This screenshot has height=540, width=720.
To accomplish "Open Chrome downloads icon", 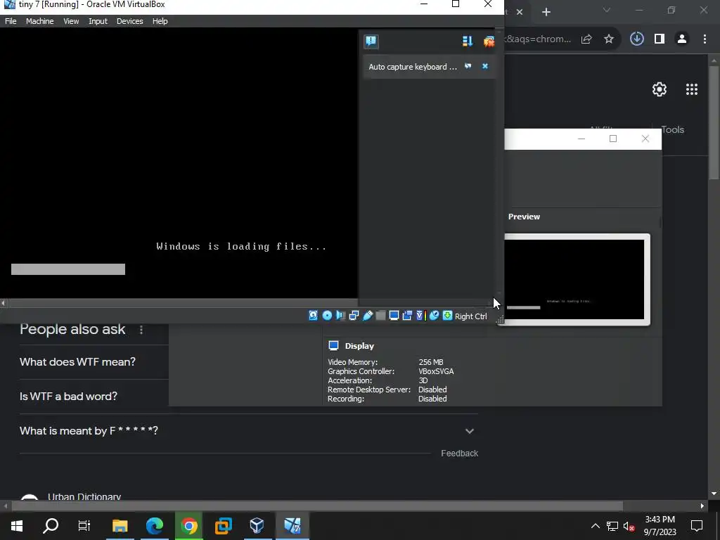I will click(x=637, y=39).
